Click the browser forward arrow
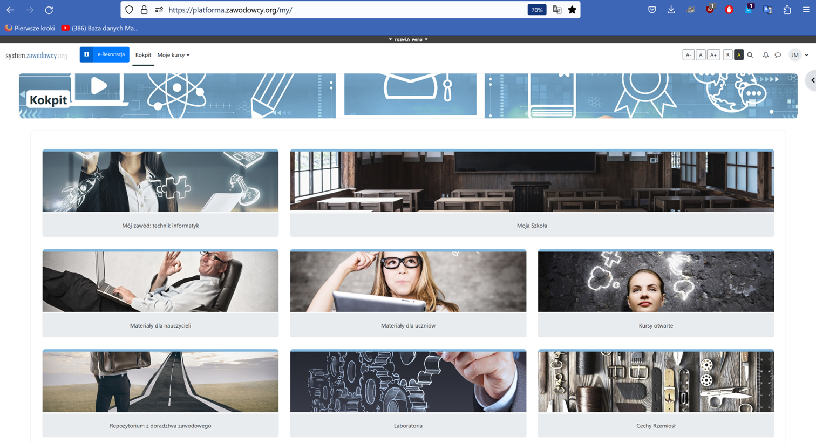The image size is (816, 443). click(30, 10)
